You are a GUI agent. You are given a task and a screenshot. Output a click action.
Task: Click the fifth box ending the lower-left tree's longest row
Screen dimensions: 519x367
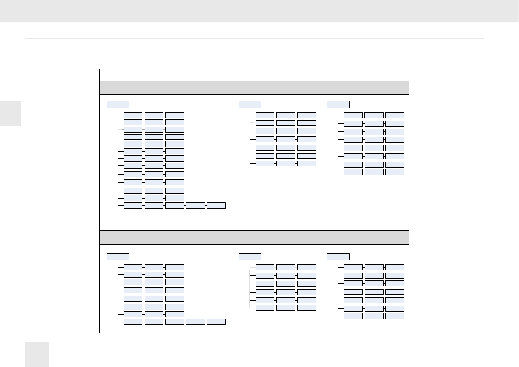pyautogui.click(x=216, y=322)
